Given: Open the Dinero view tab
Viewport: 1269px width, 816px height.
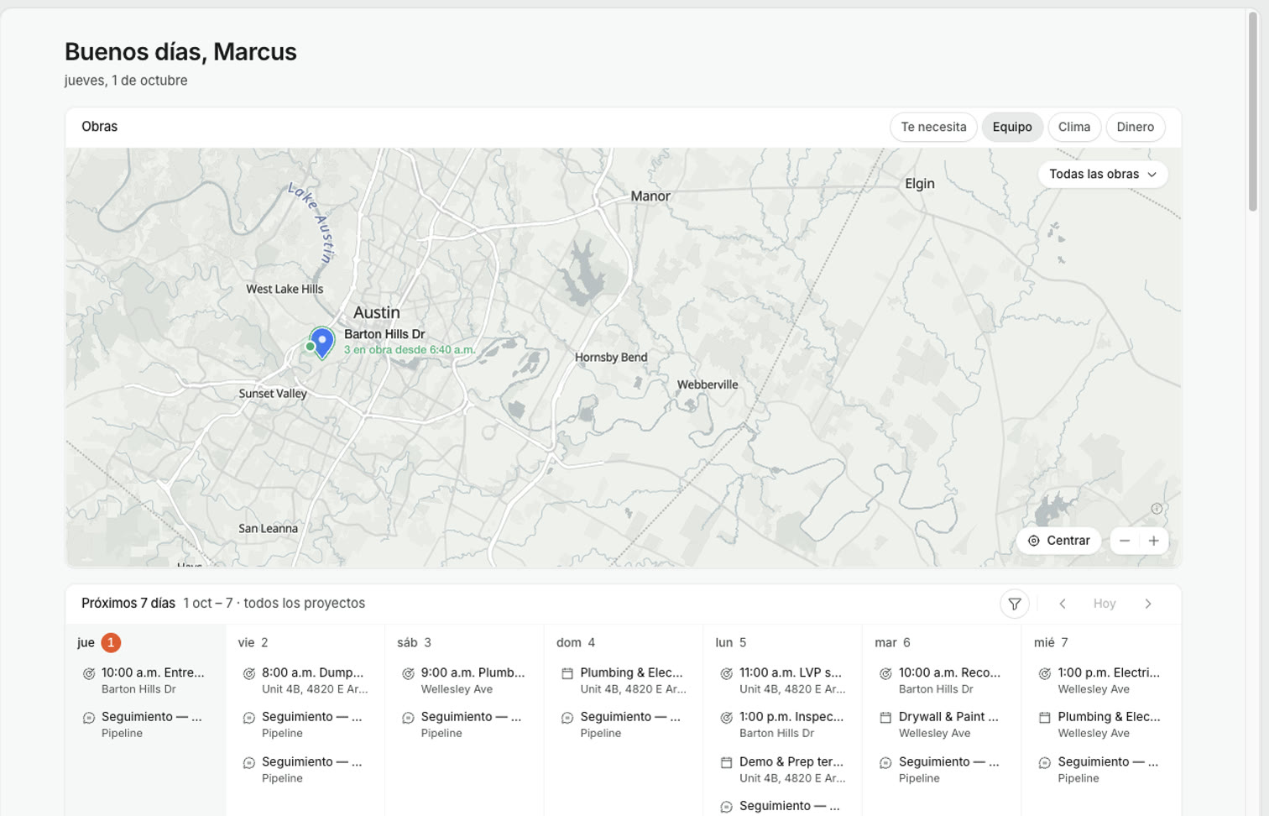Looking at the screenshot, I should pyautogui.click(x=1136, y=127).
